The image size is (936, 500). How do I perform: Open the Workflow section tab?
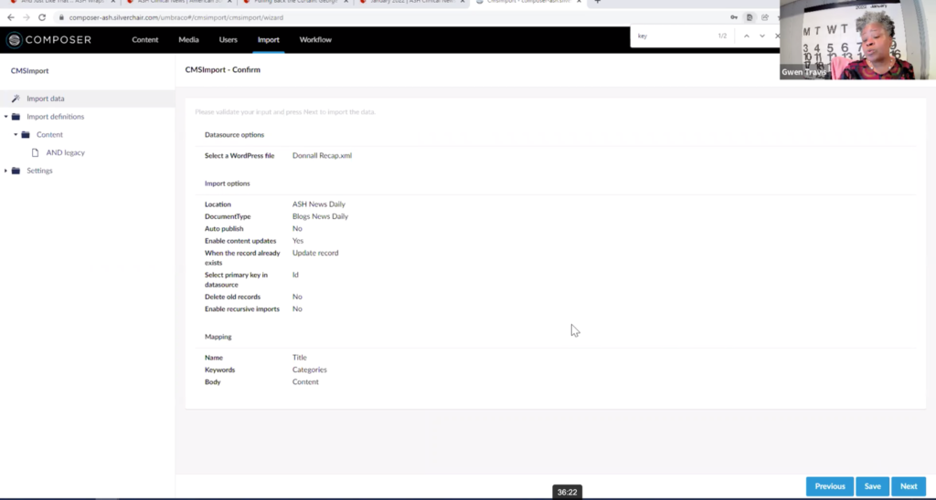[x=315, y=40]
